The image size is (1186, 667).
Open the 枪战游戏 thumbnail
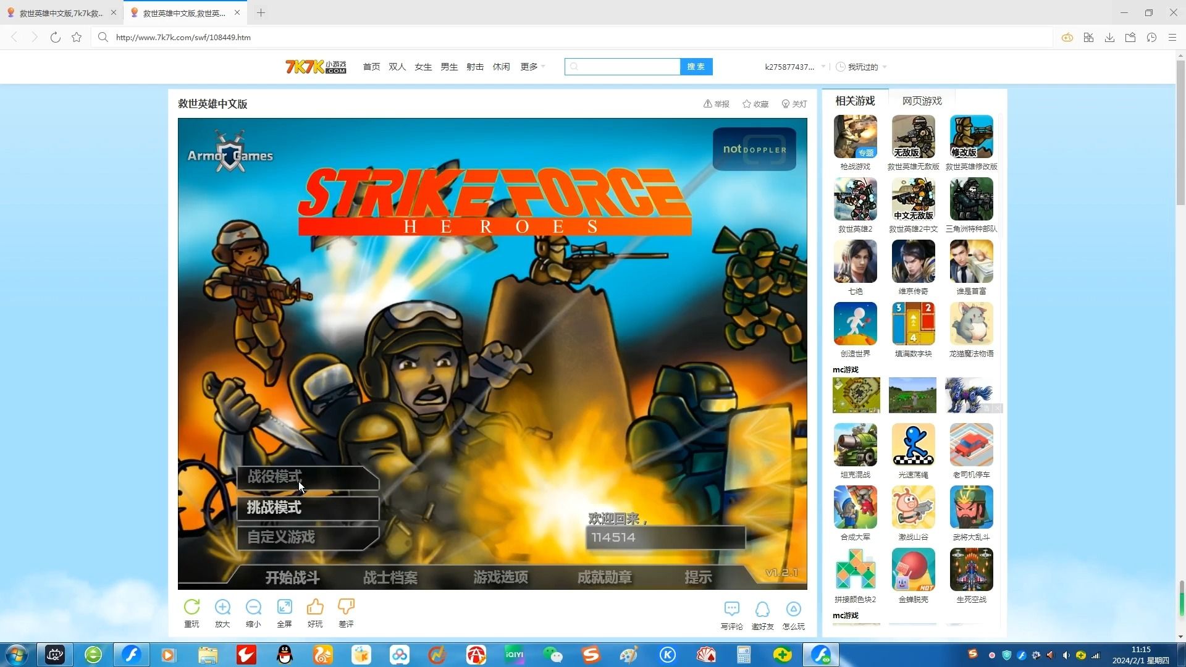tap(855, 136)
